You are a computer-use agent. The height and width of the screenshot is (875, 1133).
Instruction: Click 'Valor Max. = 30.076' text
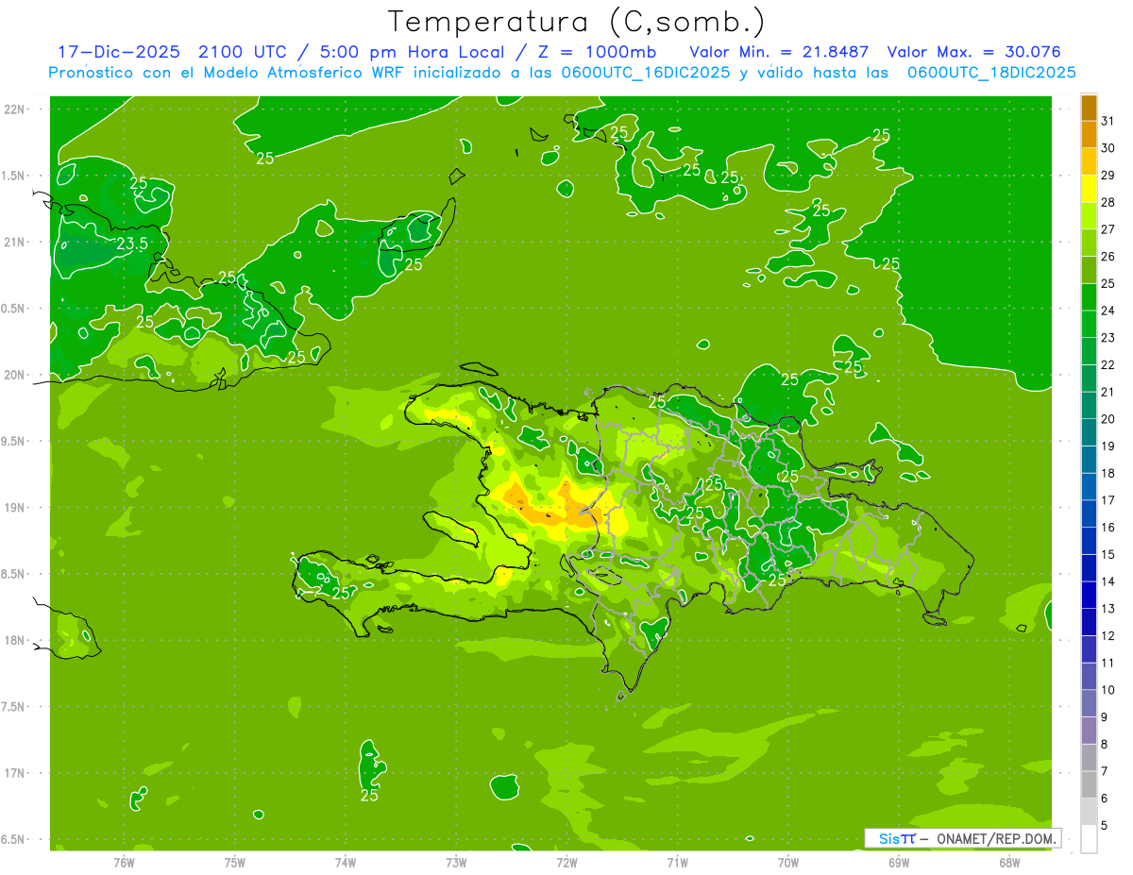click(x=974, y=52)
